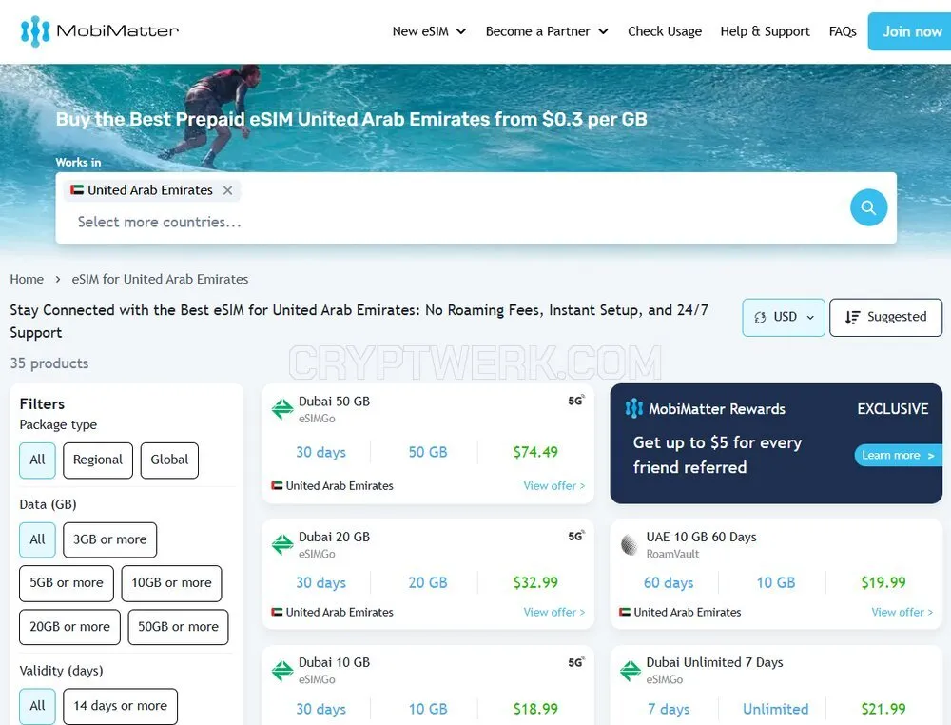
Task: Click the $18.99 price
Action: (534, 709)
